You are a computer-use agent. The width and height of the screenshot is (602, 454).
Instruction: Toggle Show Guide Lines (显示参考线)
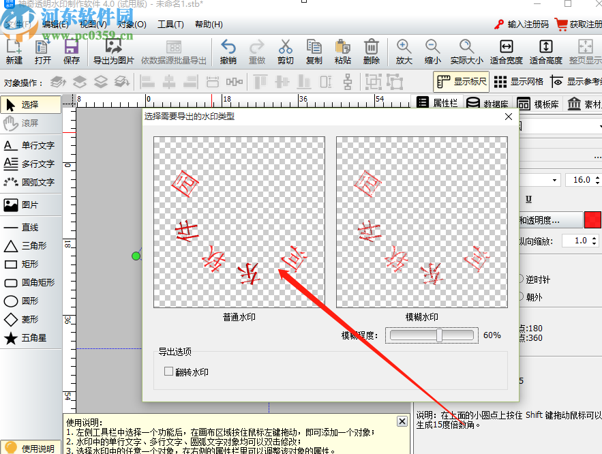click(576, 81)
